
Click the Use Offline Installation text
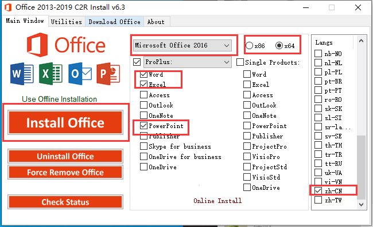click(x=60, y=99)
